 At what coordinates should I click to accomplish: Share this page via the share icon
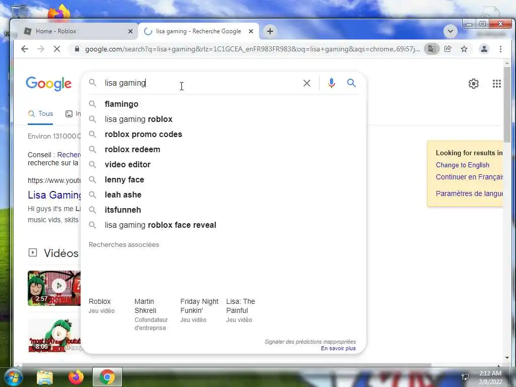click(448, 49)
